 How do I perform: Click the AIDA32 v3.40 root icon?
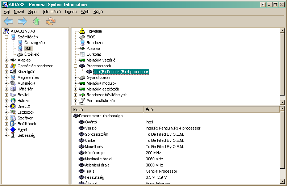6,31
